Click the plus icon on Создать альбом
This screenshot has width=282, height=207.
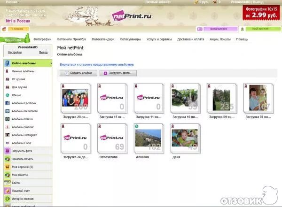[x=67, y=73]
